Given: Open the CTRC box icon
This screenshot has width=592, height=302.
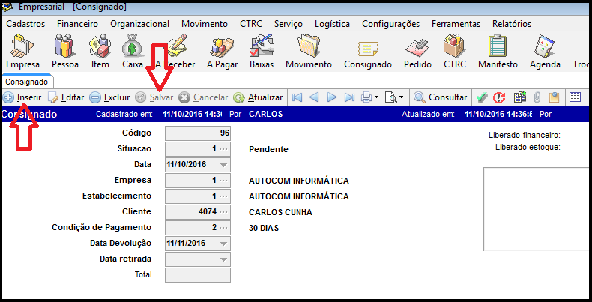Looking at the screenshot, I should click(454, 52).
